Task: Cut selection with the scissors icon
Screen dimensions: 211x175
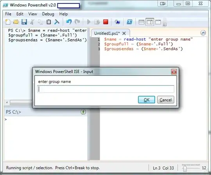Action: coord(32,22)
